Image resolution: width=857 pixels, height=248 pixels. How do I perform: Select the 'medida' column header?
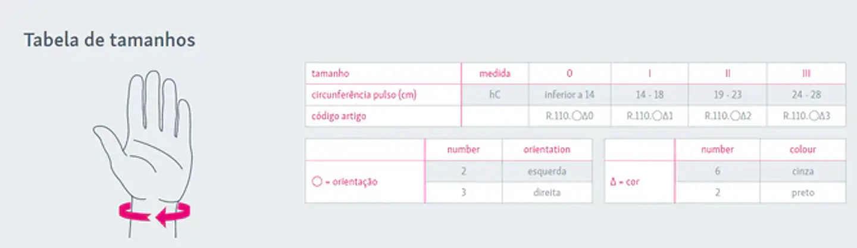click(x=495, y=74)
